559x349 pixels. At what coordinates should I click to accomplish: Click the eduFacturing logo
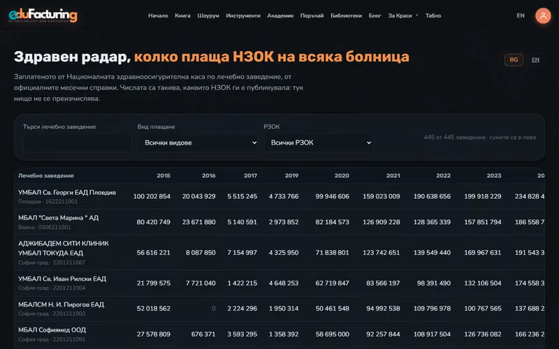tap(43, 15)
